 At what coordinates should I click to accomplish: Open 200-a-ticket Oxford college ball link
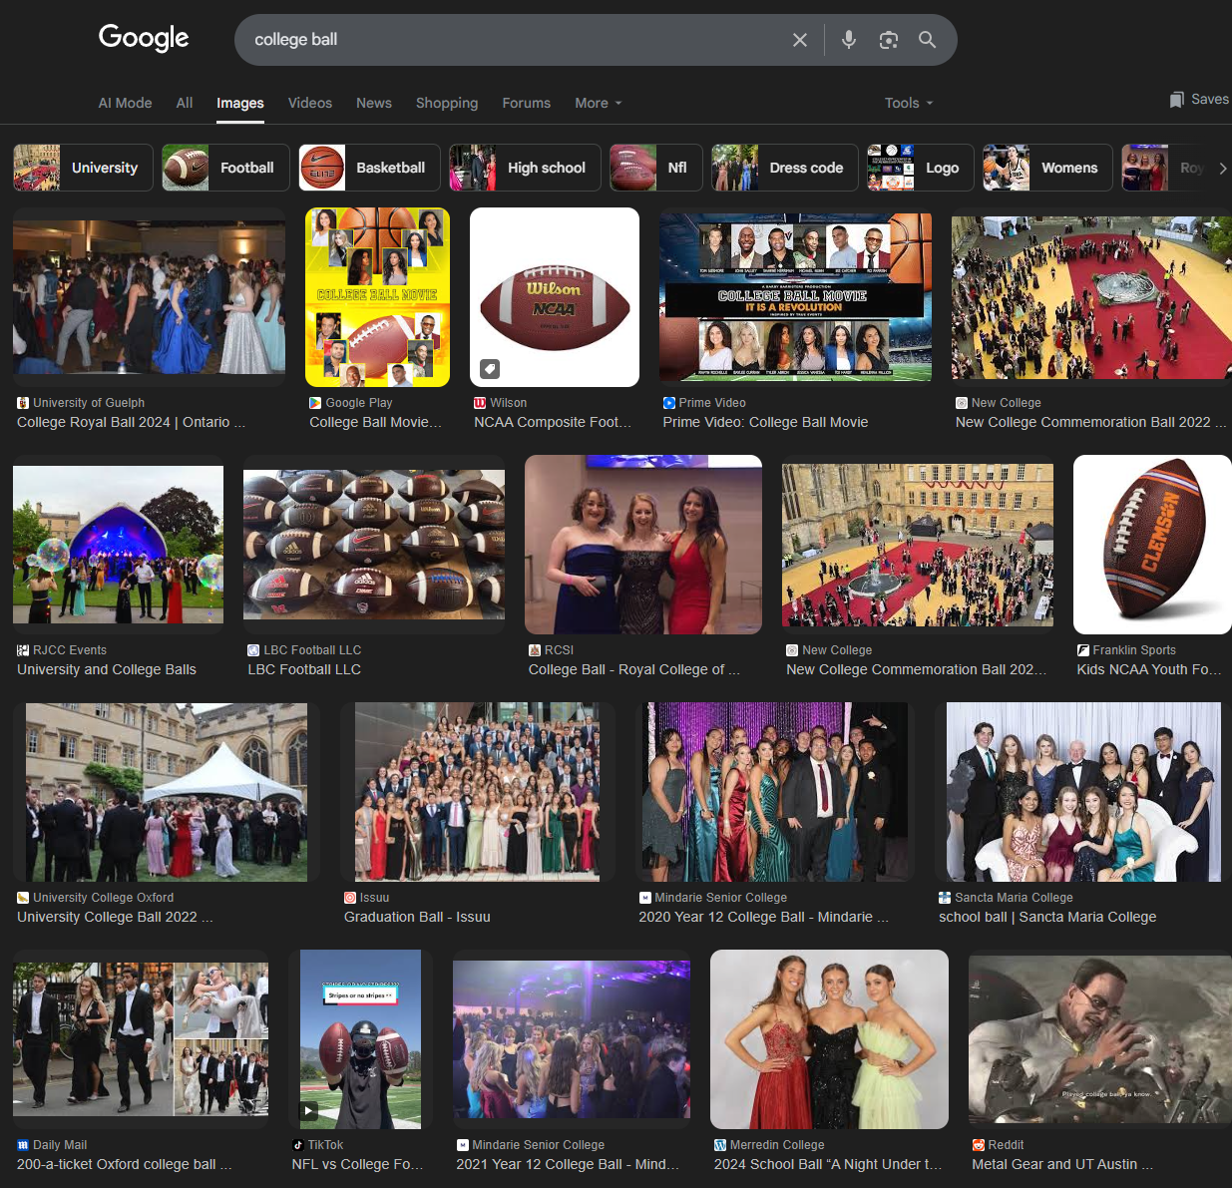(125, 1164)
